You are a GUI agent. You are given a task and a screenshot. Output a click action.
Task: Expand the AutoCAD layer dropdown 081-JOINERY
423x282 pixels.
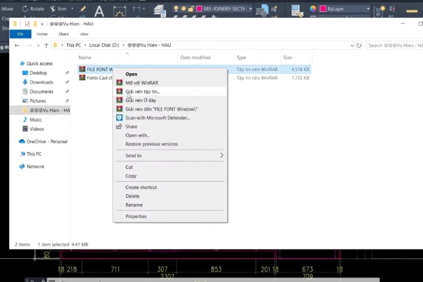(x=250, y=8)
